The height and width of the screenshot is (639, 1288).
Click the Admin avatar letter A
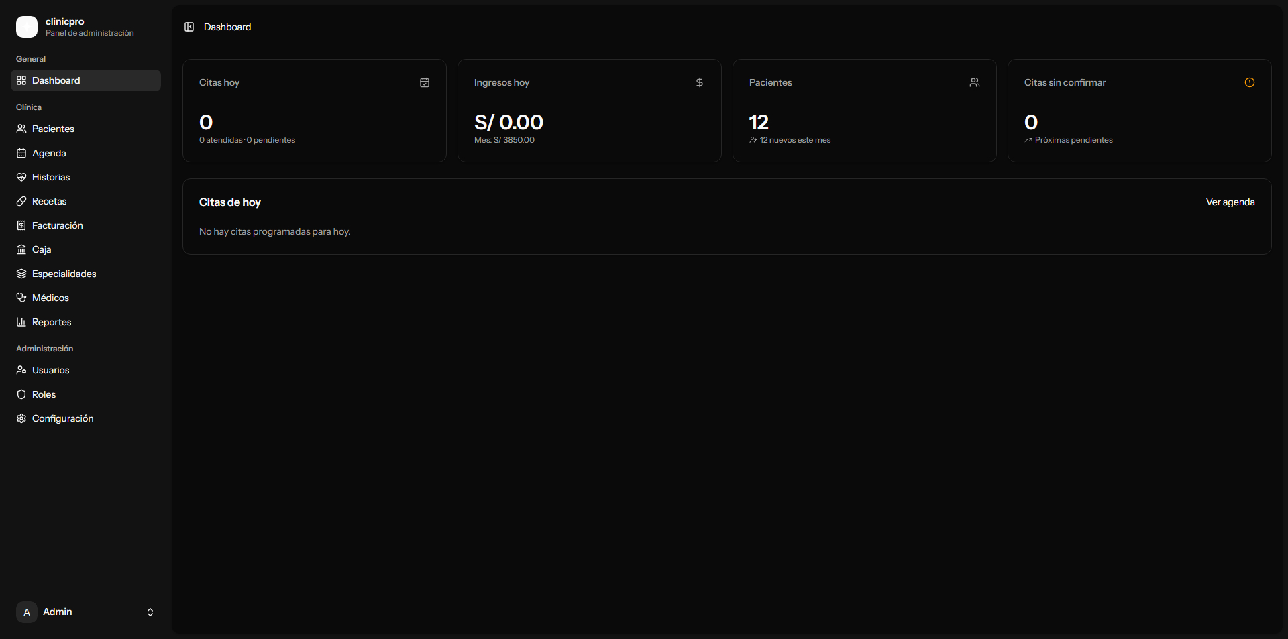point(27,612)
